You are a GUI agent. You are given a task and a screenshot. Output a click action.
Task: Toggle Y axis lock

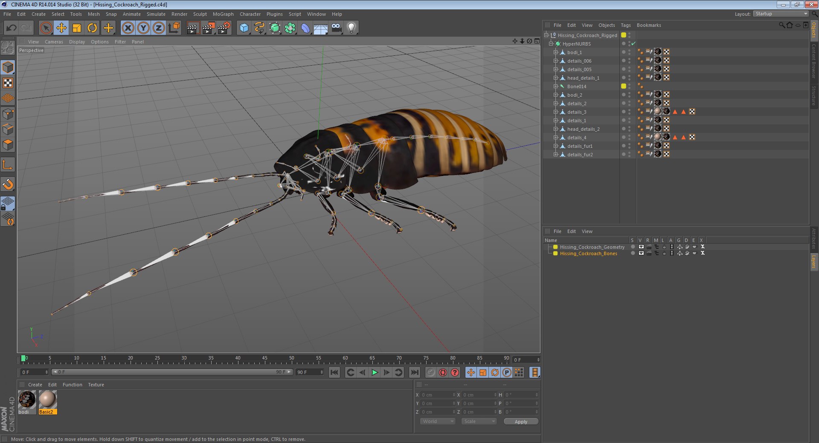[143, 28]
